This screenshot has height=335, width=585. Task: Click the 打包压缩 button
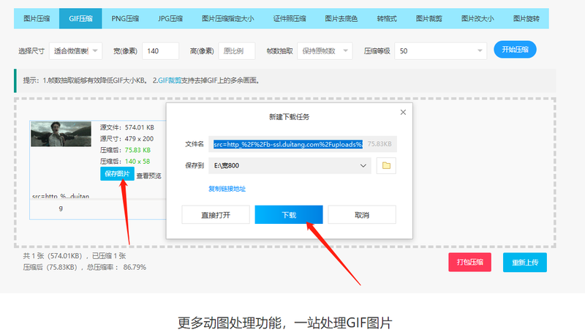tap(469, 263)
